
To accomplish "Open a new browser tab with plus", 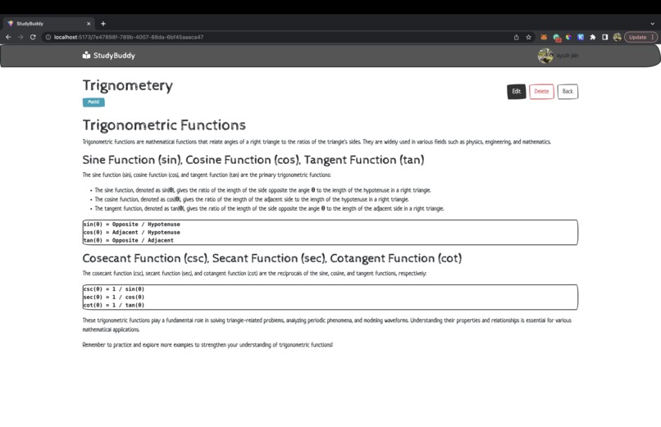I will [x=103, y=24].
